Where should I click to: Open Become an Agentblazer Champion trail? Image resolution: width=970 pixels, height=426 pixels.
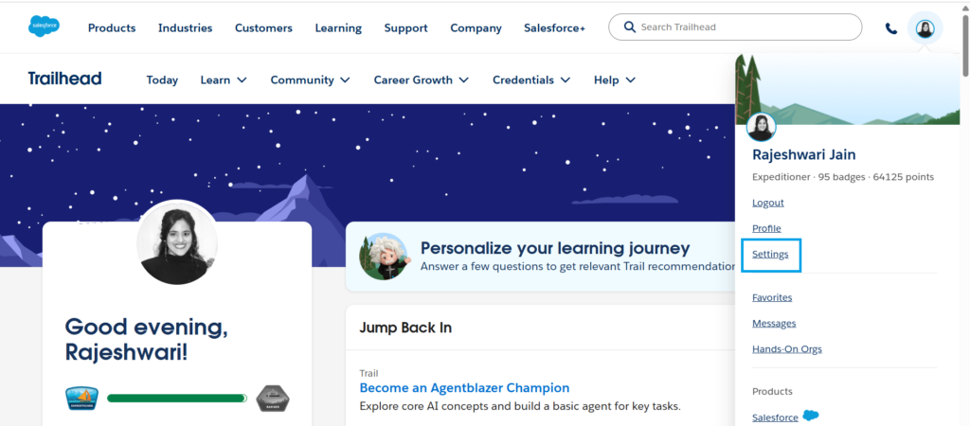pos(464,387)
